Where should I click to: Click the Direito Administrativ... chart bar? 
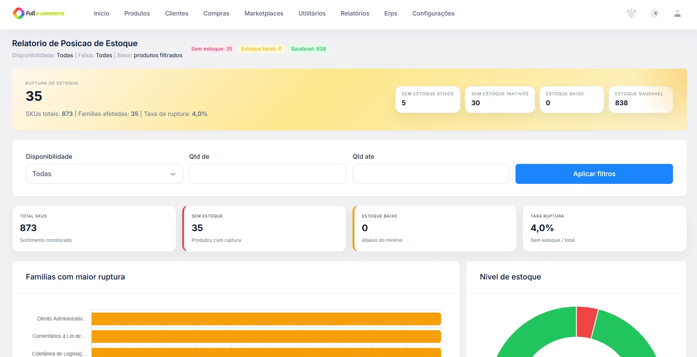(x=266, y=319)
